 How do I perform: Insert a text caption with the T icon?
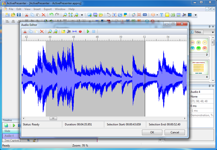coord(162,15)
